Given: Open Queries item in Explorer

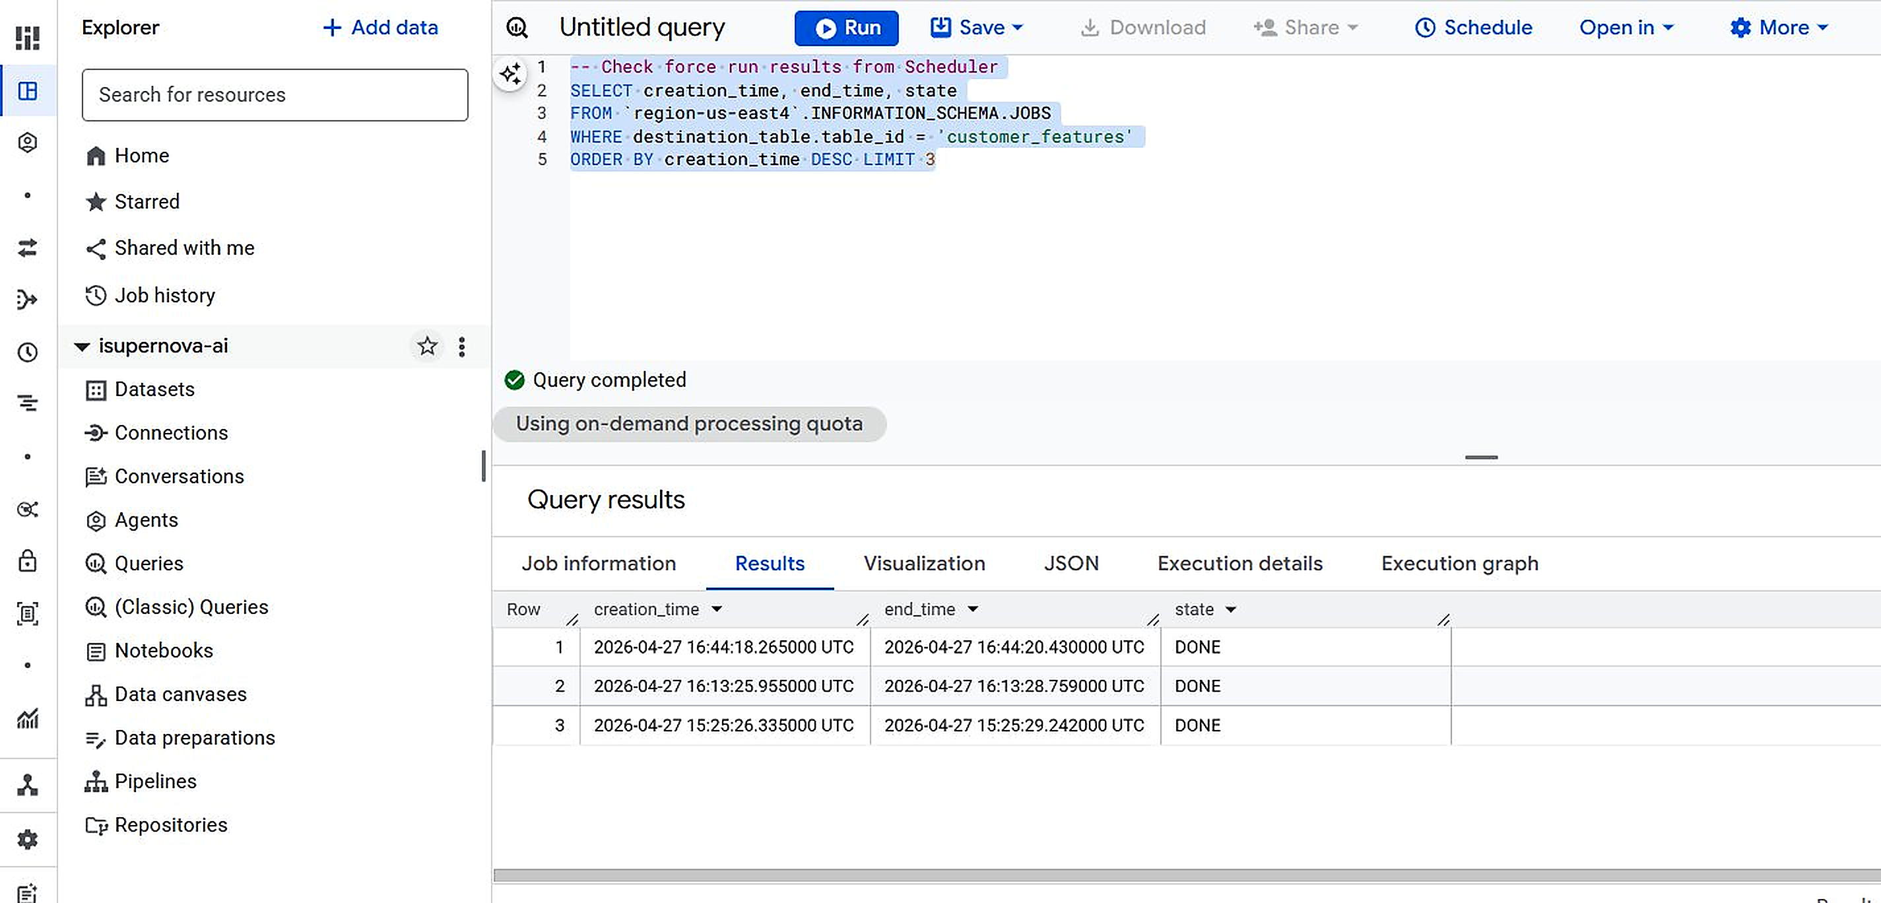Looking at the screenshot, I should tap(135, 564).
